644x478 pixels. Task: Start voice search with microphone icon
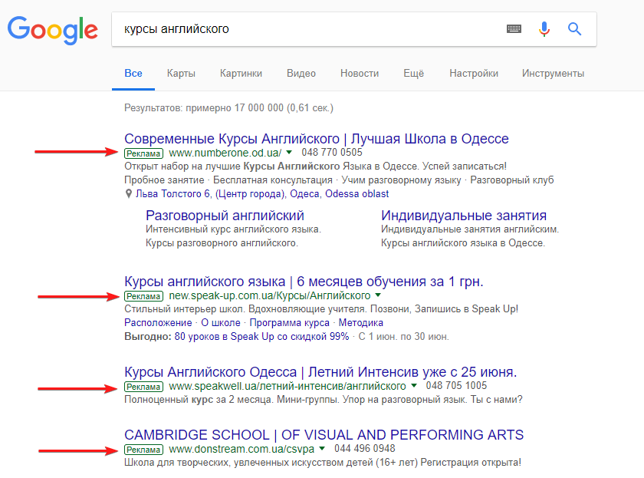click(544, 29)
